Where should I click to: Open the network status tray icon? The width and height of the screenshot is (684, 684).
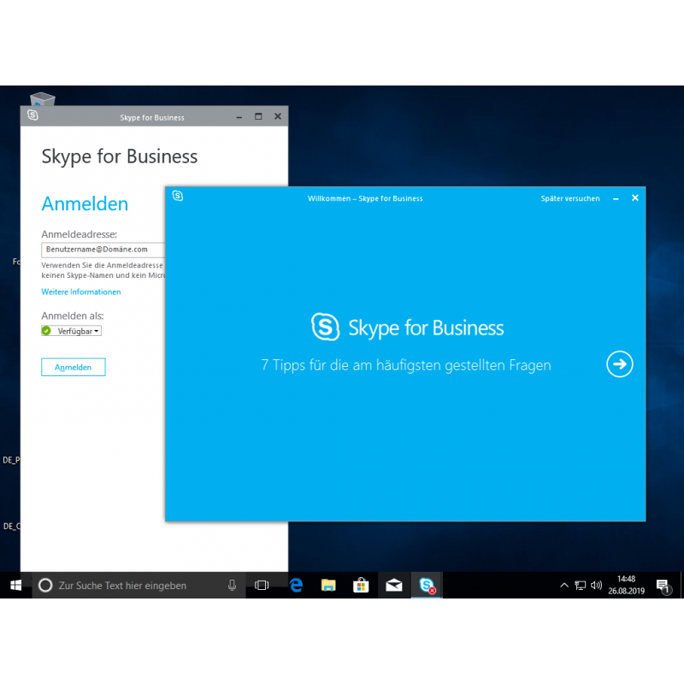tap(580, 586)
